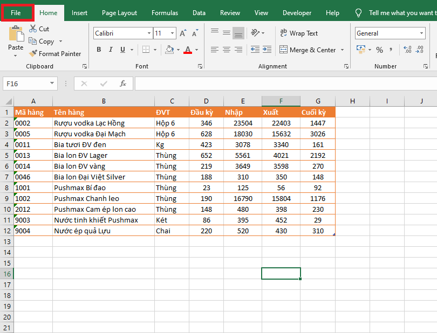Expand the General number format dropdown
437x333 pixels.
click(421, 33)
